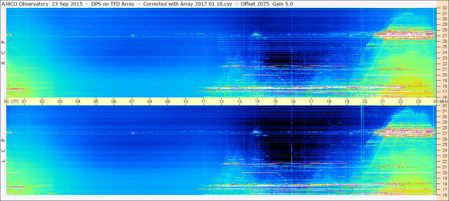Pick the 06 hour marker

click(114, 101)
